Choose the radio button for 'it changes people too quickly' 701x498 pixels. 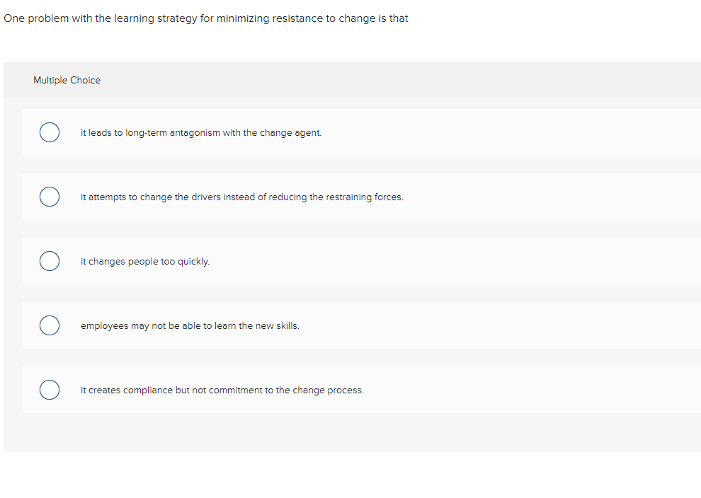[x=50, y=261]
